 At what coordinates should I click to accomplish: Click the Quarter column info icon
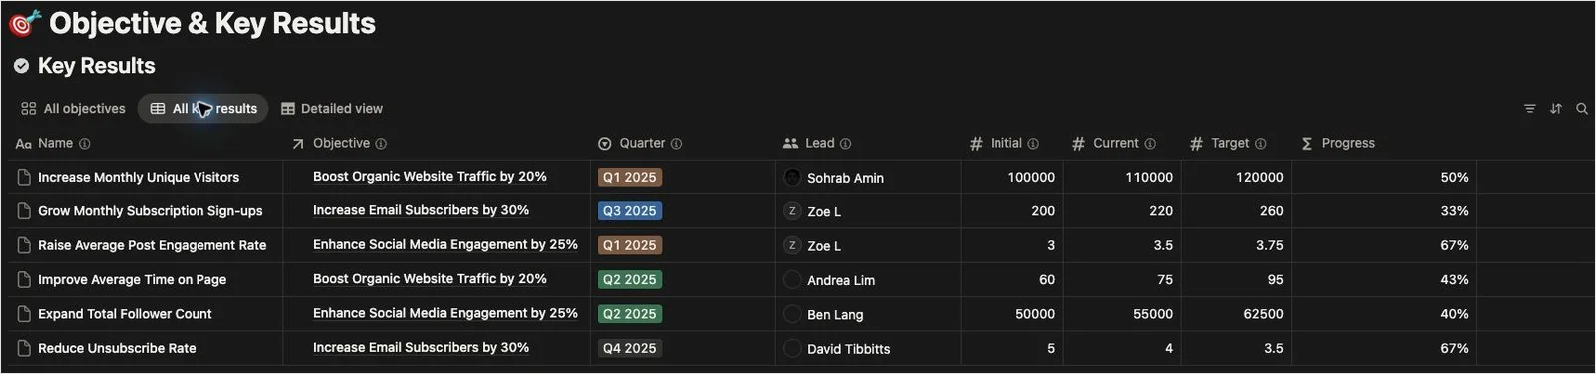tap(676, 144)
